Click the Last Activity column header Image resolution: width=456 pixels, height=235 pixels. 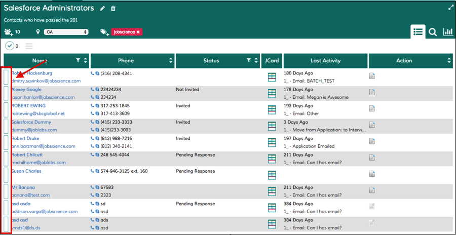pyautogui.click(x=325, y=61)
